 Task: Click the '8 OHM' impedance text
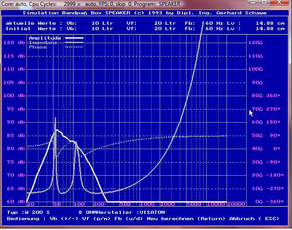(87, 212)
